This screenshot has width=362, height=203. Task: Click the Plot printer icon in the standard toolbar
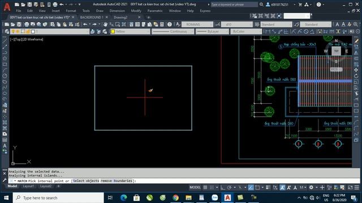(27, 24)
